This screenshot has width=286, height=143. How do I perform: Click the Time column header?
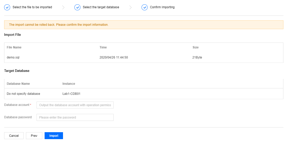click(x=103, y=47)
